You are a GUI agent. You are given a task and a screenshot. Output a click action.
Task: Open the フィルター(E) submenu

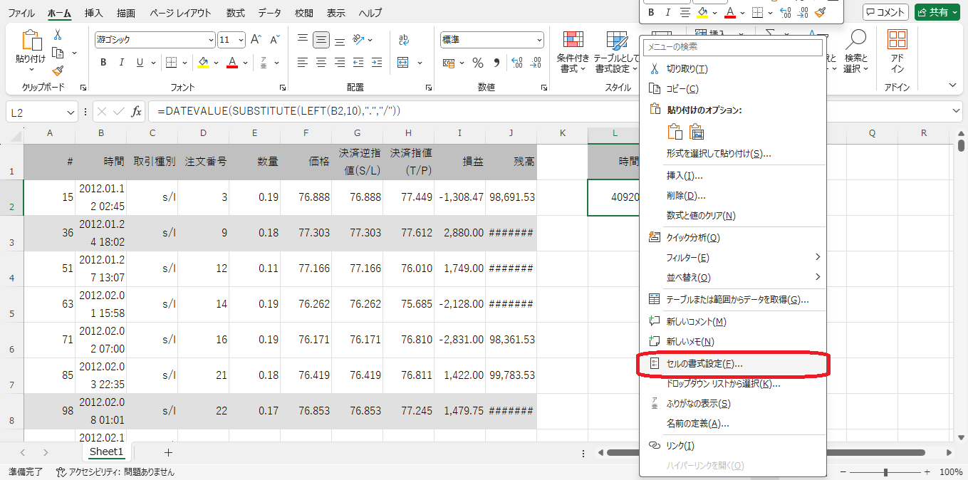733,258
